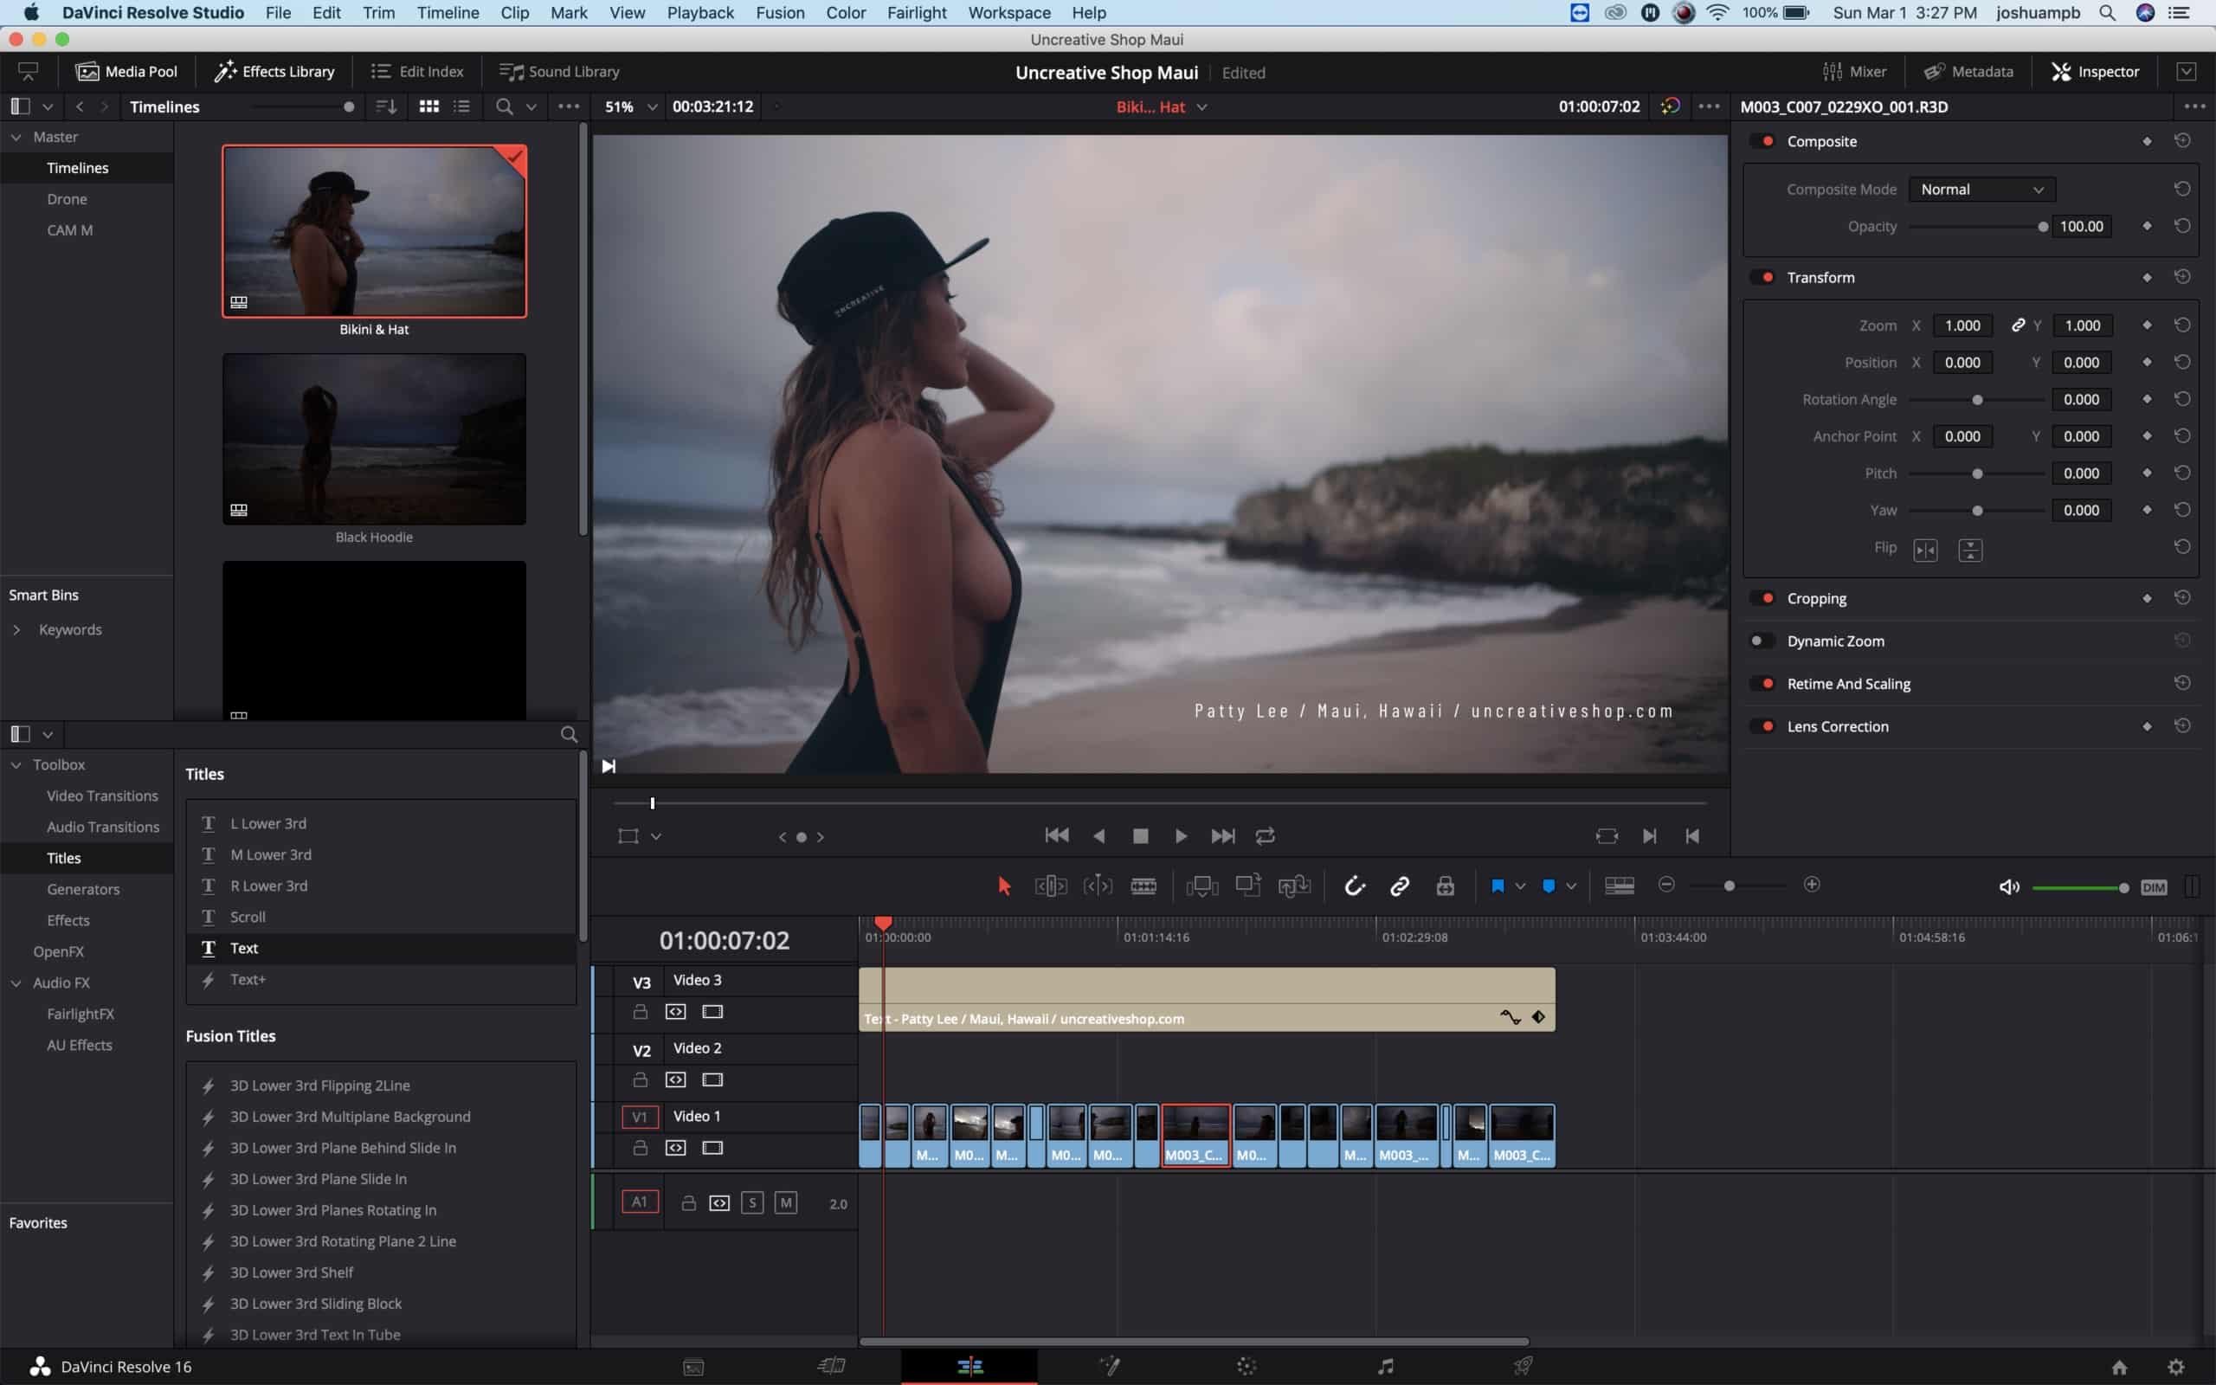Toggle timeline Snapping magnet icon
Image resolution: width=2216 pixels, height=1385 pixels.
tap(1355, 886)
